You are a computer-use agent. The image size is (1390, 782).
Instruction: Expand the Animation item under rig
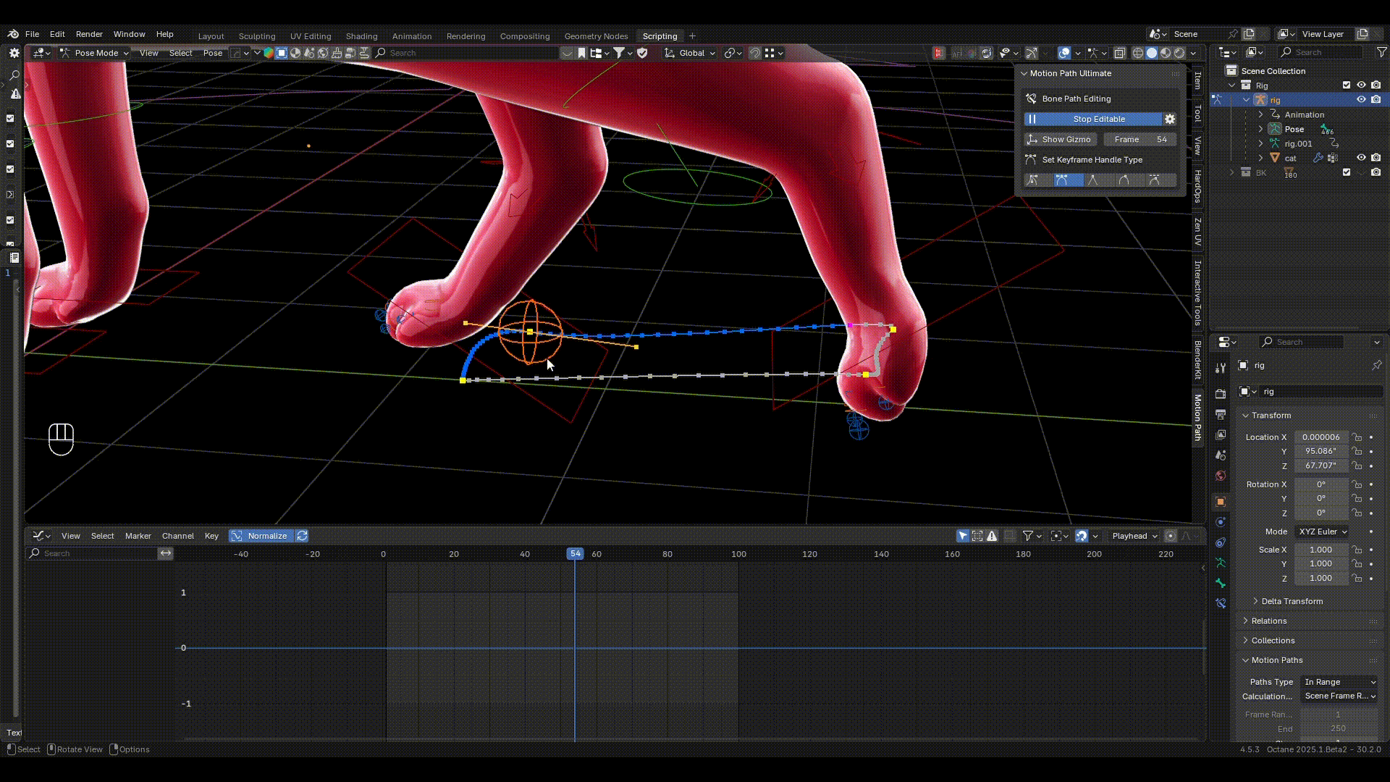1260,114
